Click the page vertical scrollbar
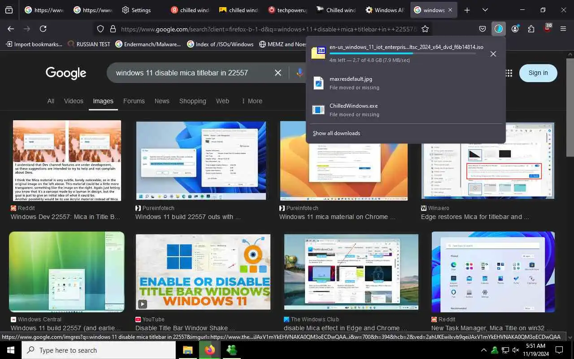 pos(570,108)
